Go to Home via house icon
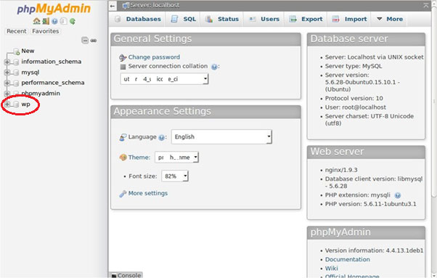The image size is (437, 278). [x=36, y=21]
